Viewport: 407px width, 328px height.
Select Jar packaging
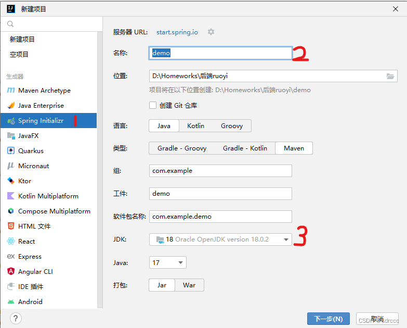(162, 285)
